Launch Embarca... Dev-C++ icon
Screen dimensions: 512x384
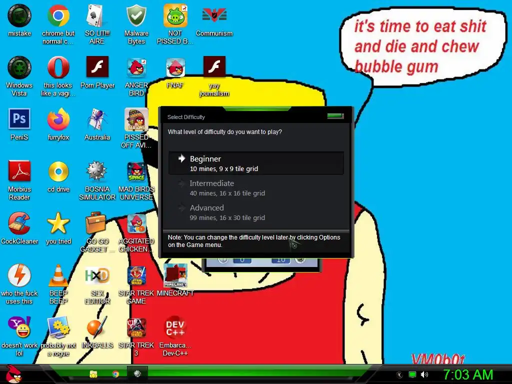tap(175, 327)
